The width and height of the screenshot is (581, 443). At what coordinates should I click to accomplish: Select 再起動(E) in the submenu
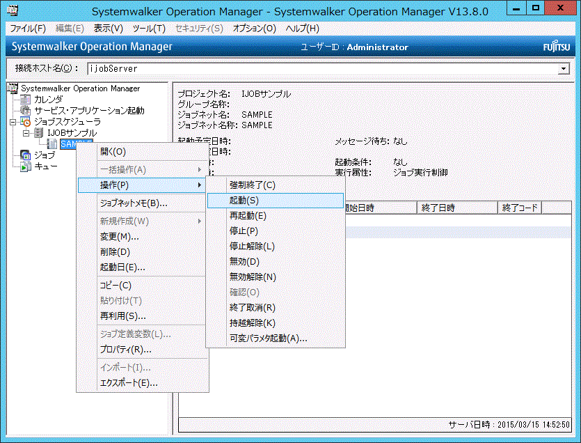[x=276, y=215]
